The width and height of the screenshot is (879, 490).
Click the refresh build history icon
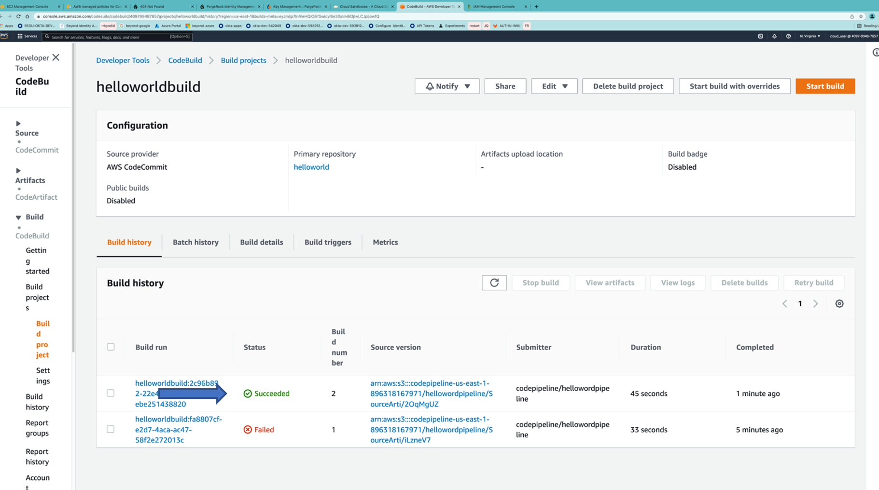tap(494, 283)
